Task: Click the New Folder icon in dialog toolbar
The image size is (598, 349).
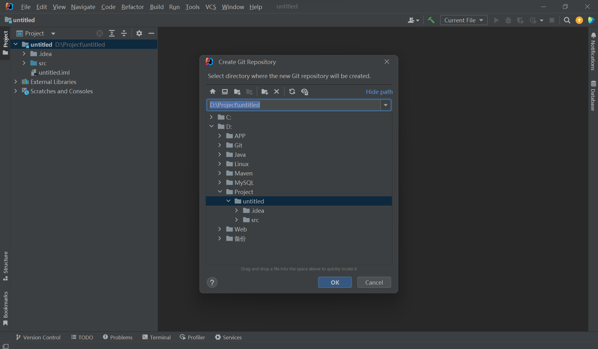Action: (x=264, y=91)
